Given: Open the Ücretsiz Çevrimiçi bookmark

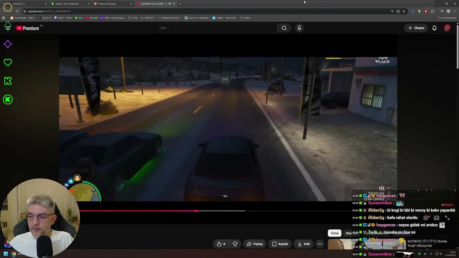Looking at the screenshot, I should pos(169,18).
